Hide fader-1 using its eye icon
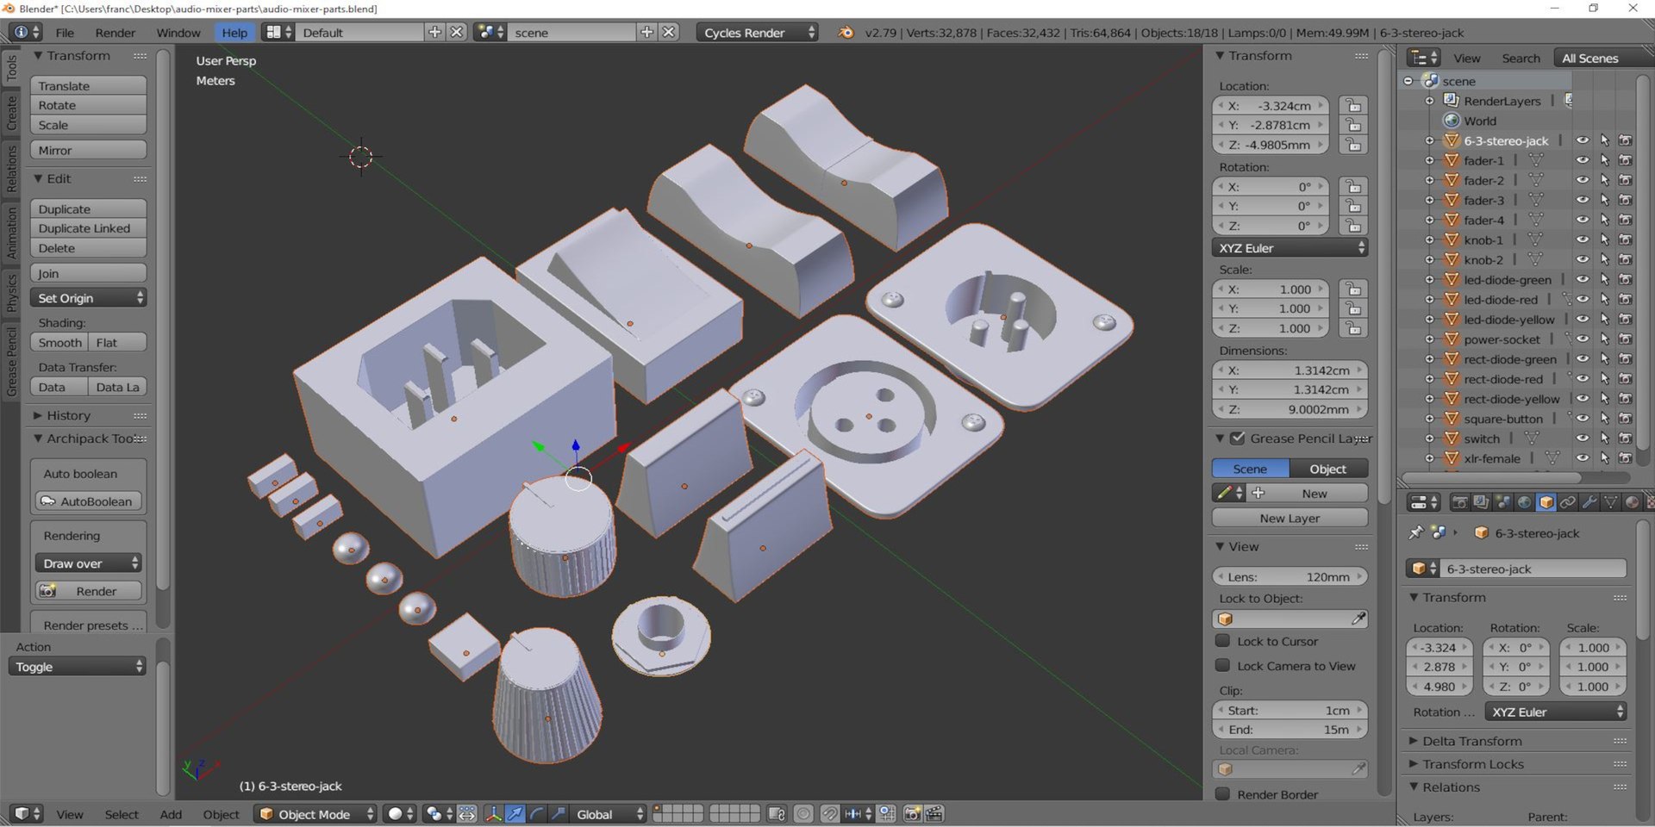The image size is (1655, 827). [1583, 160]
